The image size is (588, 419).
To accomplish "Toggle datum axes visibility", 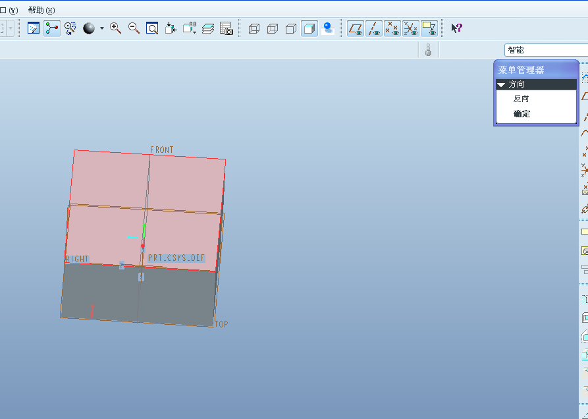I will (x=374, y=28).
